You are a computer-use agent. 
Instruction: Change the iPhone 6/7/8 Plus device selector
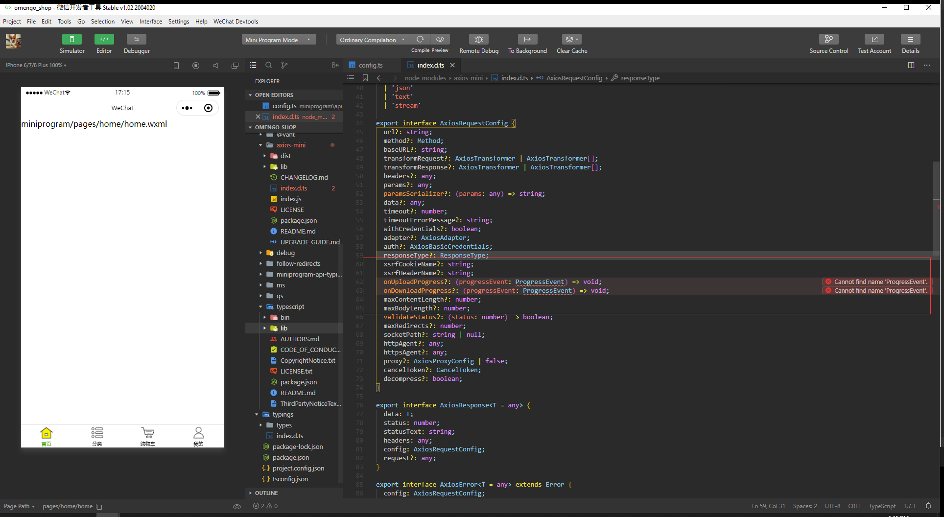36,65
